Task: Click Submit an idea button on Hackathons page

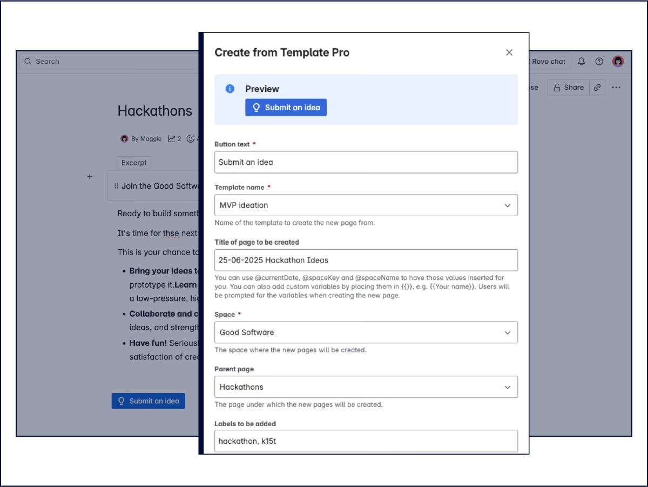Action: [148, 401]
